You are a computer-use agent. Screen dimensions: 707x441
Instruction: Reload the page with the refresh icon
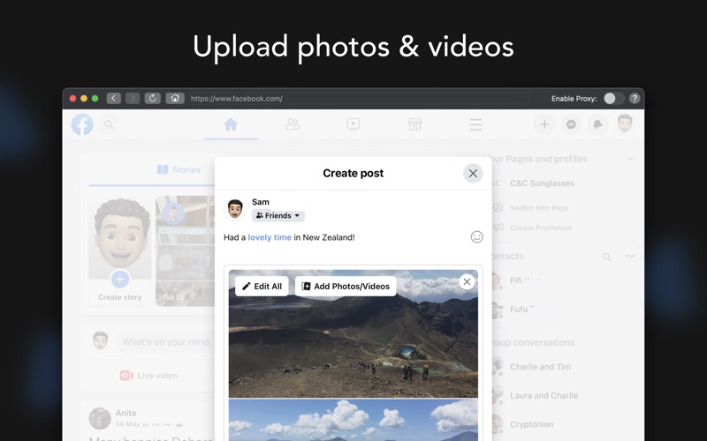(152, 98)
